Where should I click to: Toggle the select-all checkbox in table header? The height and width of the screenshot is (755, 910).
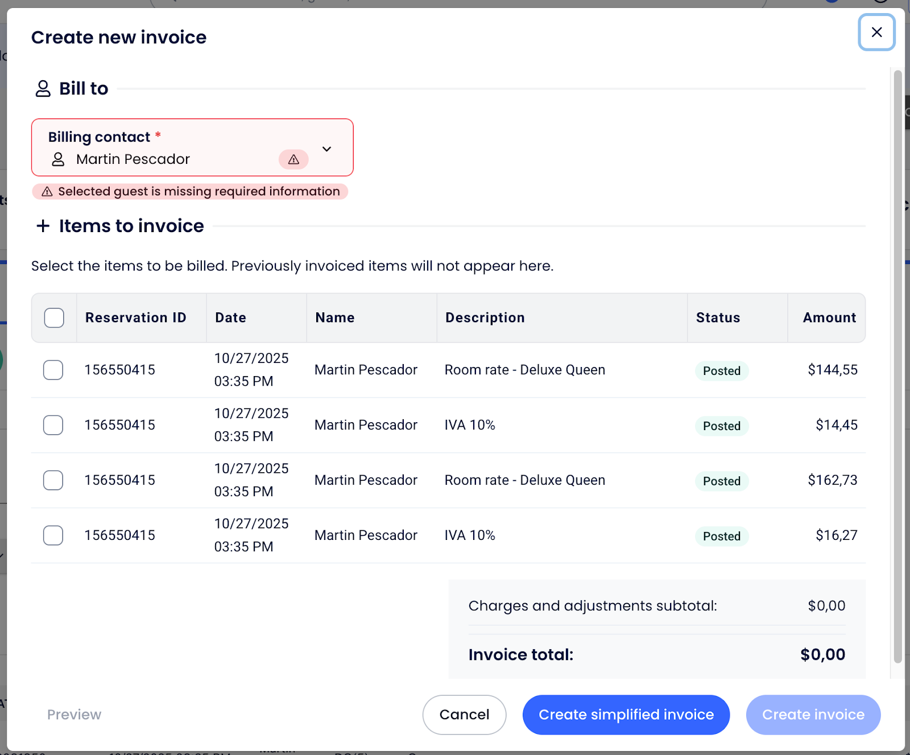tap(54, 317)
